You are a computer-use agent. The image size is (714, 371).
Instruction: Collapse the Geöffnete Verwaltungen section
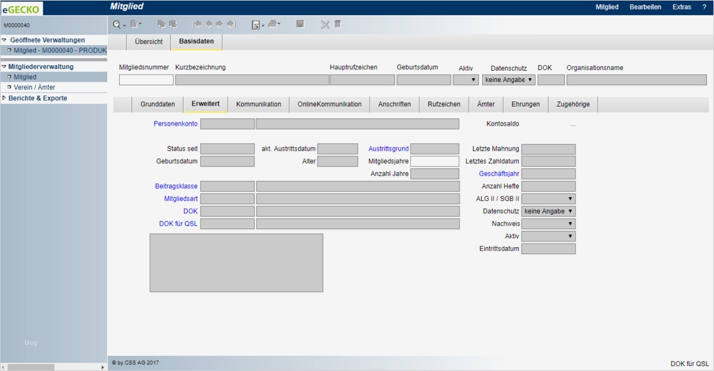pyautogui.click(x=4, y=40)
